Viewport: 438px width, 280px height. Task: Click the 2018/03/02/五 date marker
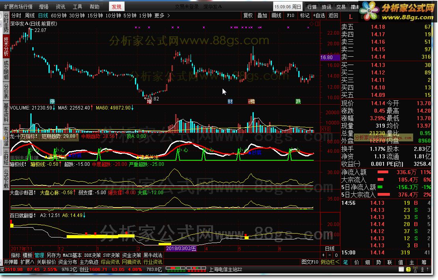[181, 248]
